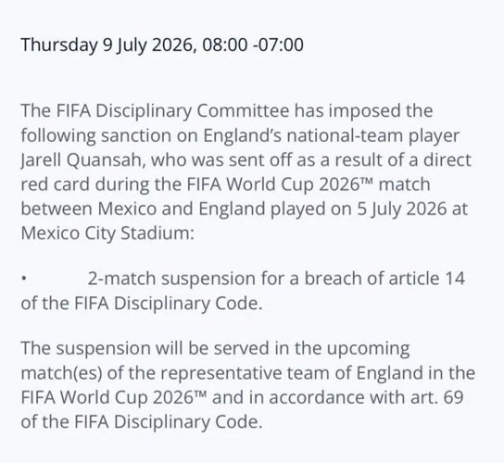Click the word match(es)
Viewport: 504px width, 463px height.
[x=61, y=374]
